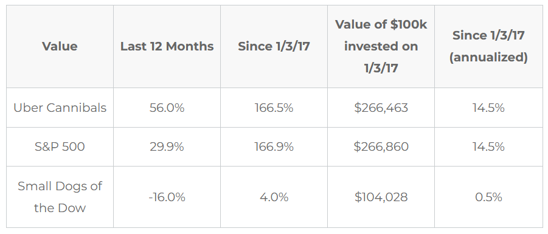Click Uber Cannibals 14.5% annualized cell

[488, 108]
